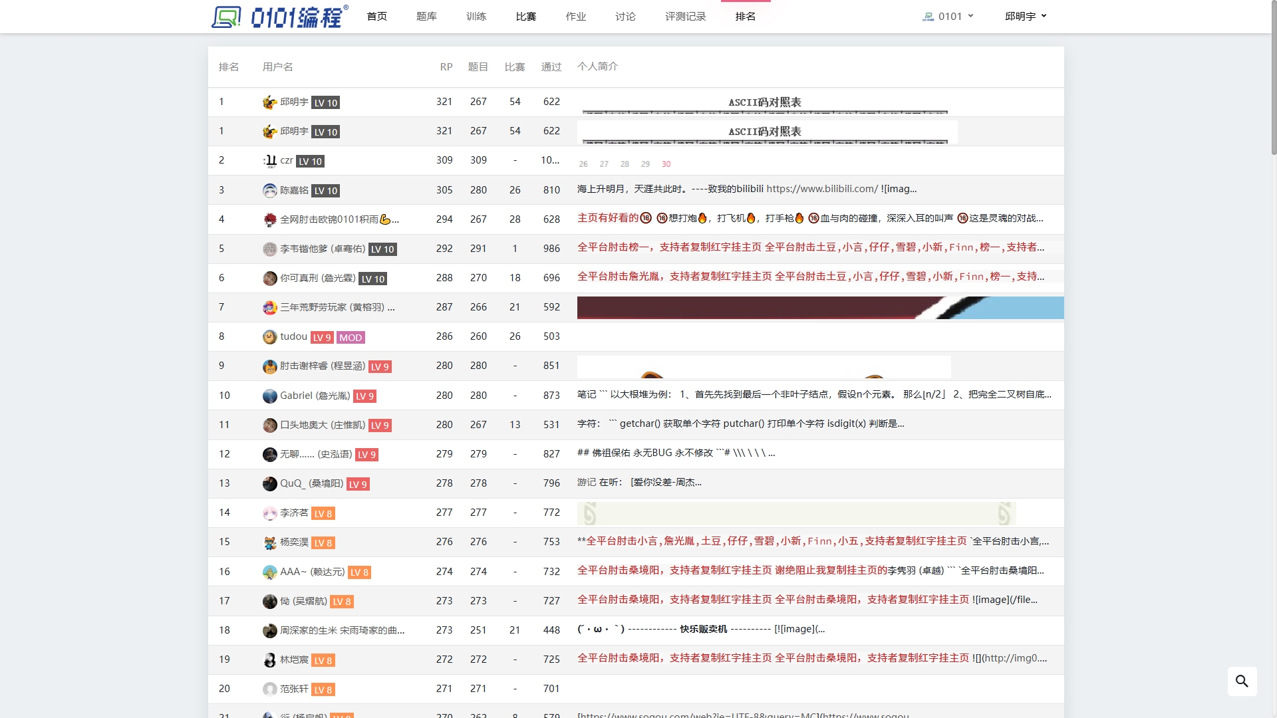Image resolution: width=1277 pixels, height=718 pixels.
Task: Open user profile link tudou
Action: pyautogui.click(x=293, y=336)
